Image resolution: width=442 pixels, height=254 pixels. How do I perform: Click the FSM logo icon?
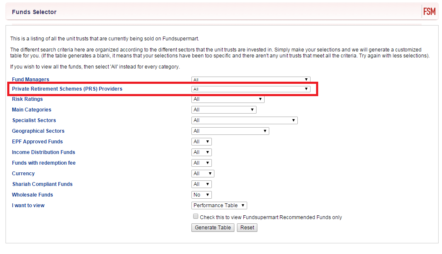[x=429, y=11]
